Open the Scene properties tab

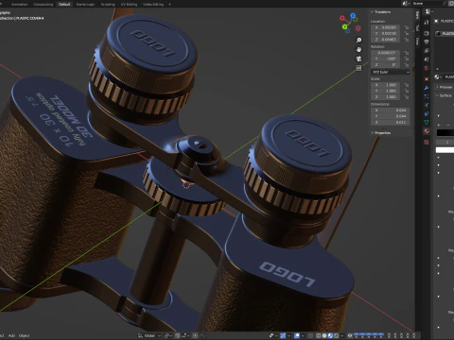point(427,59)
